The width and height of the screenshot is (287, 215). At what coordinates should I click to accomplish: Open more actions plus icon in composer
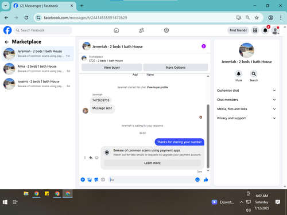coord(83,179)
